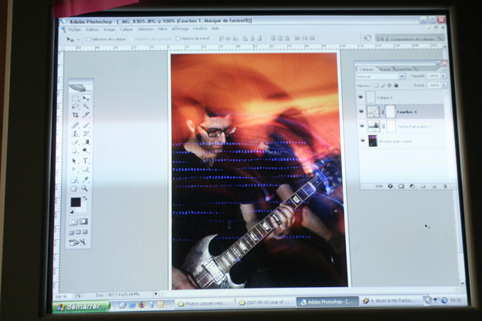Select the Slice tool

click(86, 114)
